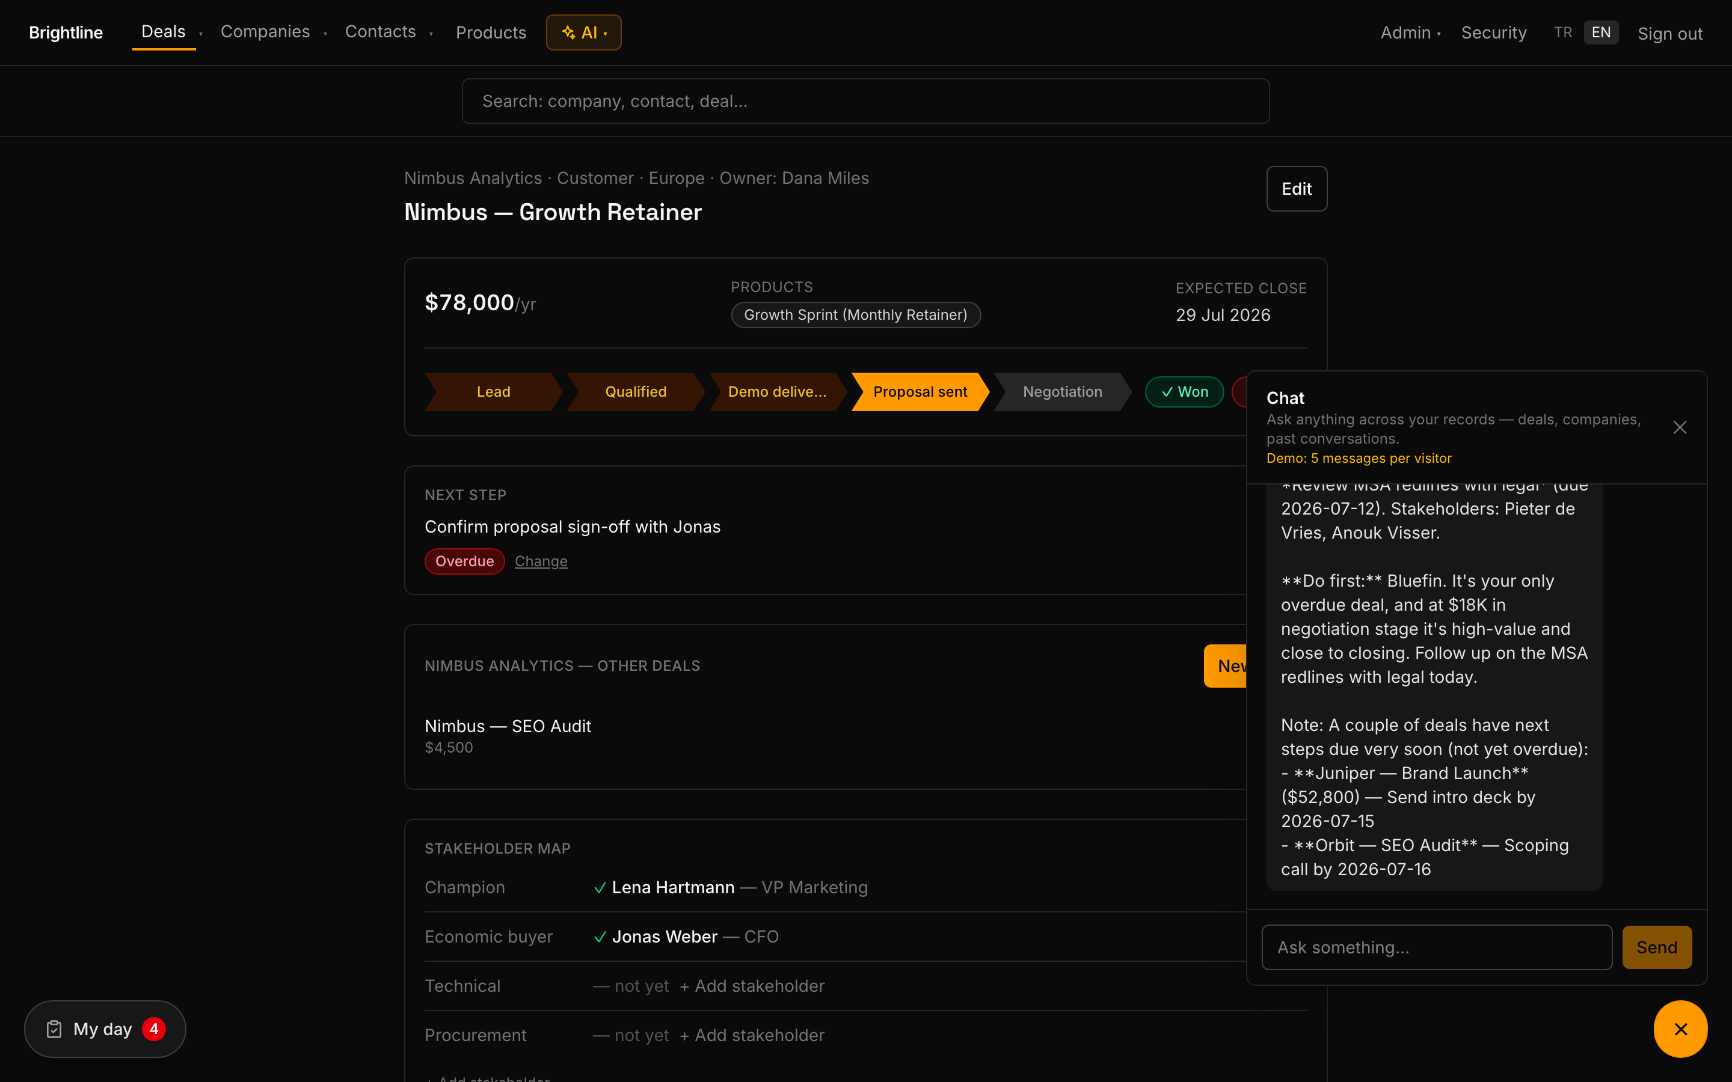This screenshot has height=1082, width=1732.
Task: Click checkmark beside Lena Hartmann
Action: 600,887
